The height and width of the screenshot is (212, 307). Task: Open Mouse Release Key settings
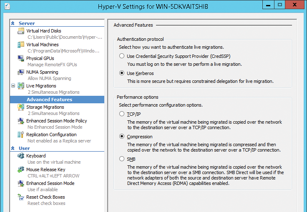[x=45, y=170]
